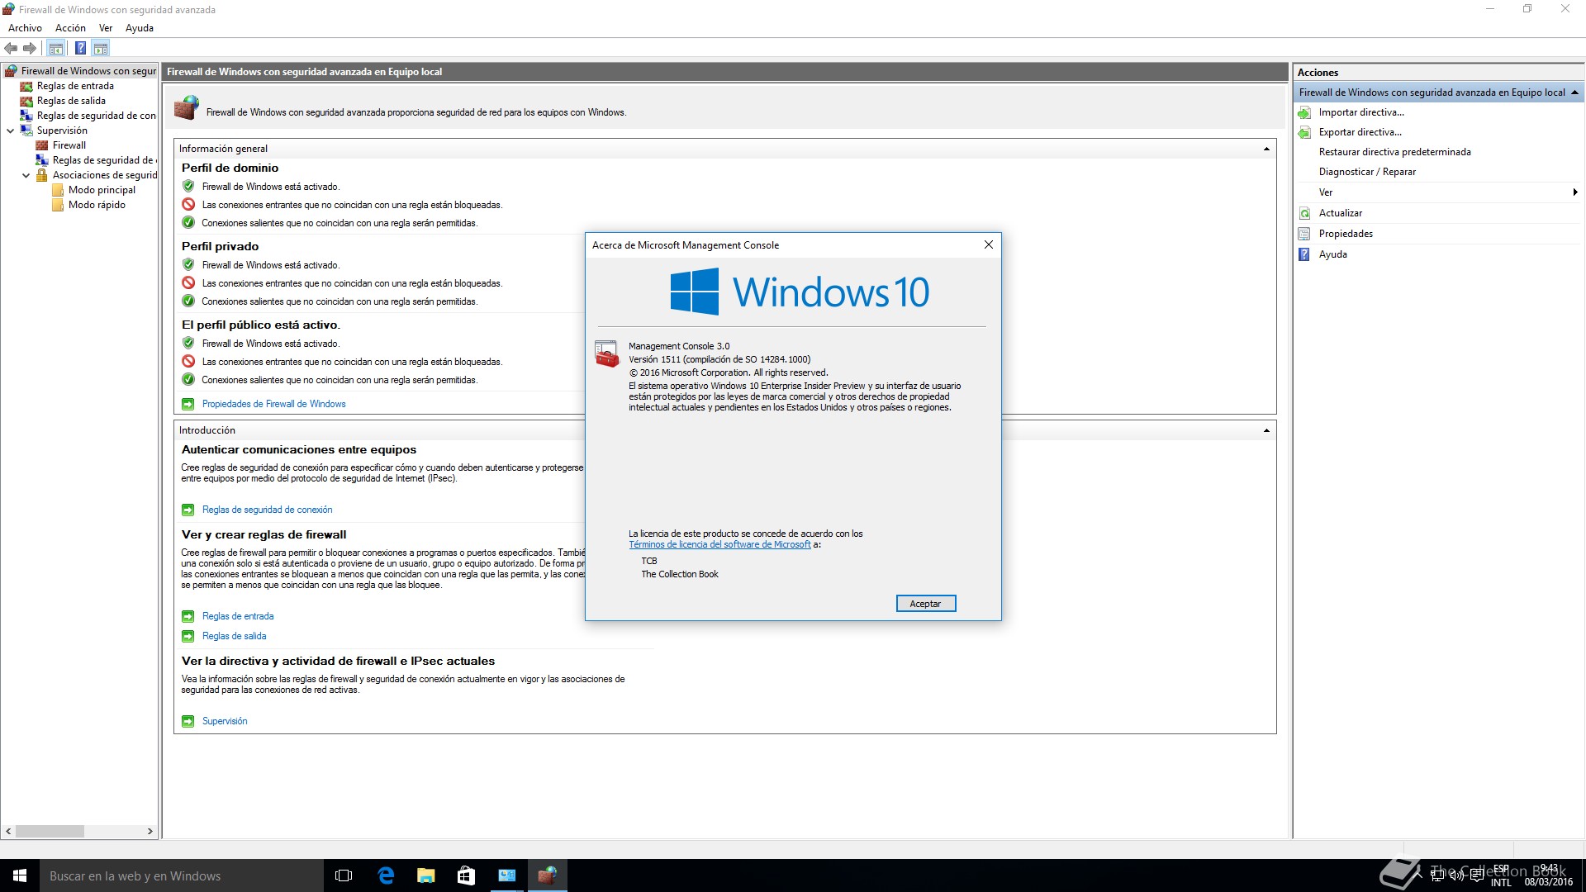Close the Acerca de Microsoft Management Console dialog

point(988,244)
